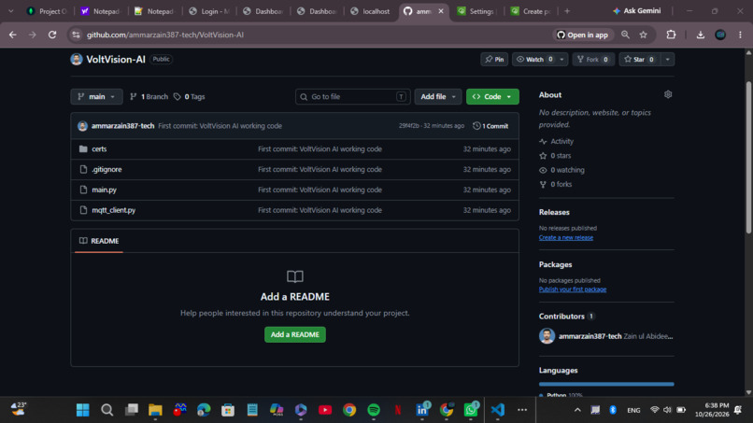Open the mqtt_client.py file
The height and width of the screenshot is (423, 753).
pyautogui.click(x=113, y=210)
